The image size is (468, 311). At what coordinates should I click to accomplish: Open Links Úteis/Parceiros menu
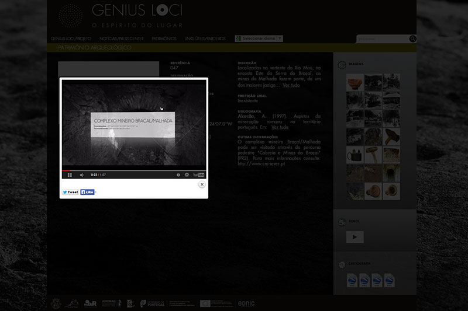click(205, 39)
